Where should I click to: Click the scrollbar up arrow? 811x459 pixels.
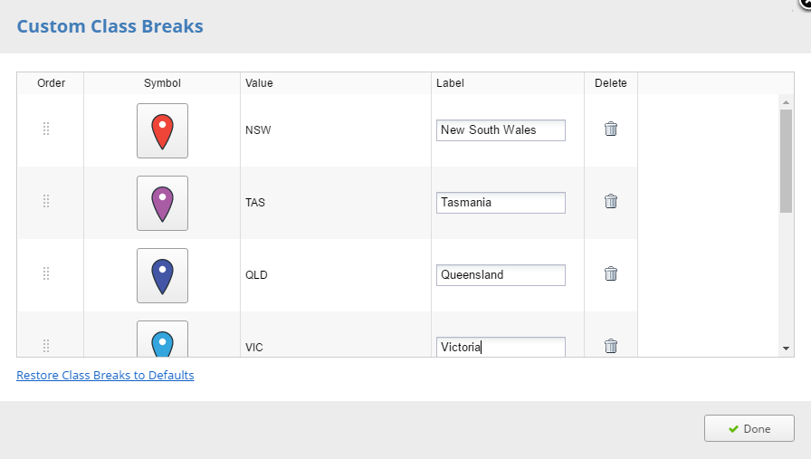787,102
